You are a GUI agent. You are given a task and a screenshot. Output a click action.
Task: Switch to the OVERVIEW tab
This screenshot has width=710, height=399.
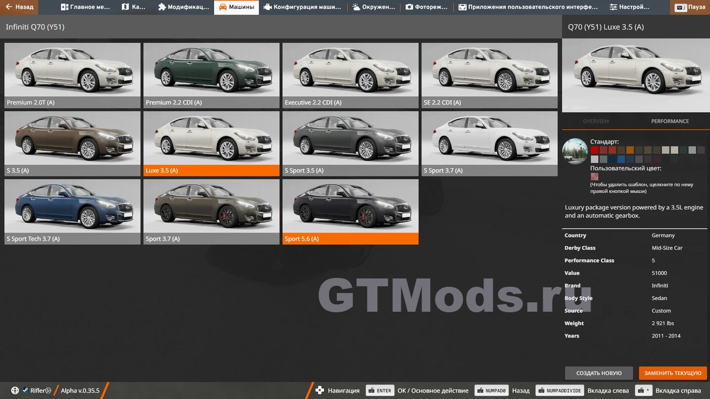[596, 121]
